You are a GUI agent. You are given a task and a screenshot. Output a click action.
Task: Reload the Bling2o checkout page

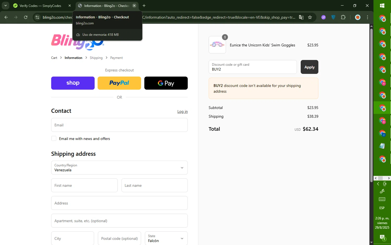pyautogui.click(x=26, y=17)
